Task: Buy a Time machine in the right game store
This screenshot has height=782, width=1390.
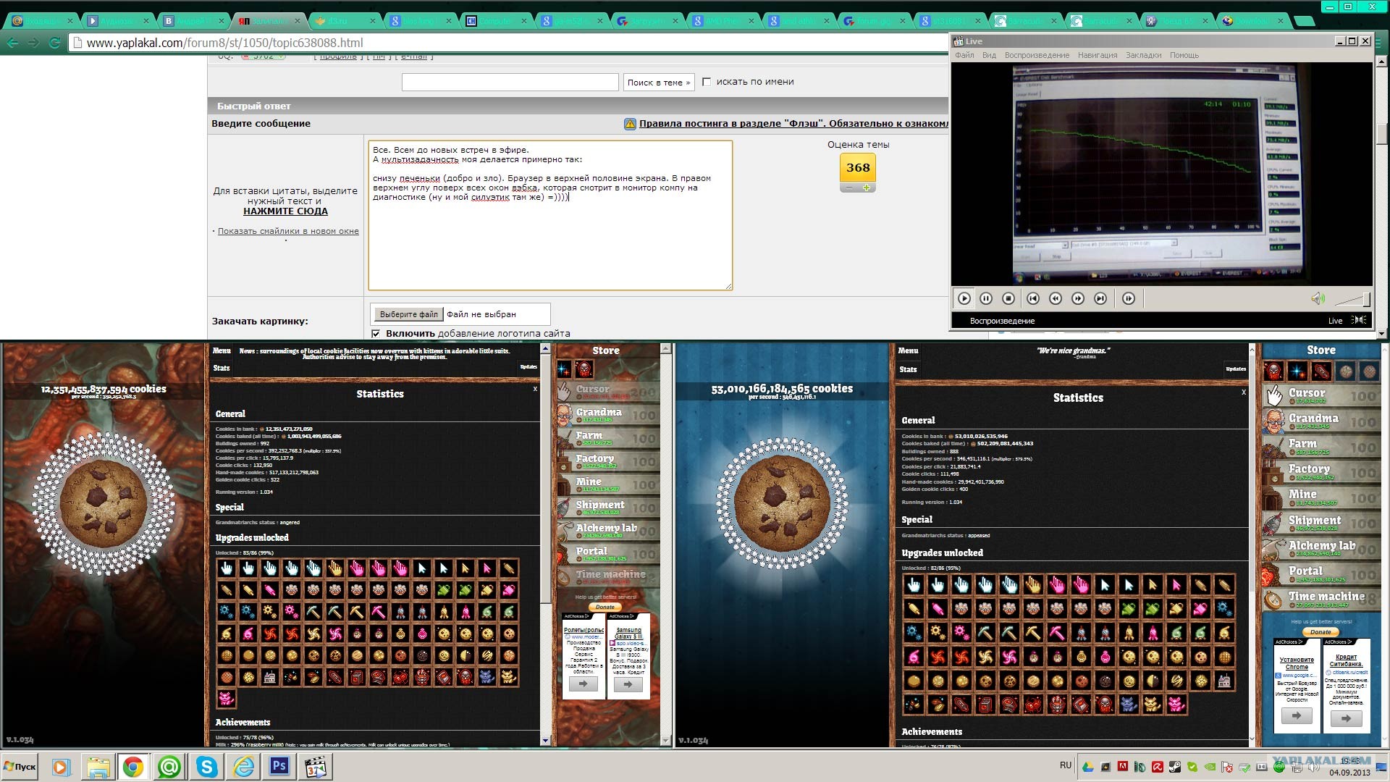Action: point(1321,599)
